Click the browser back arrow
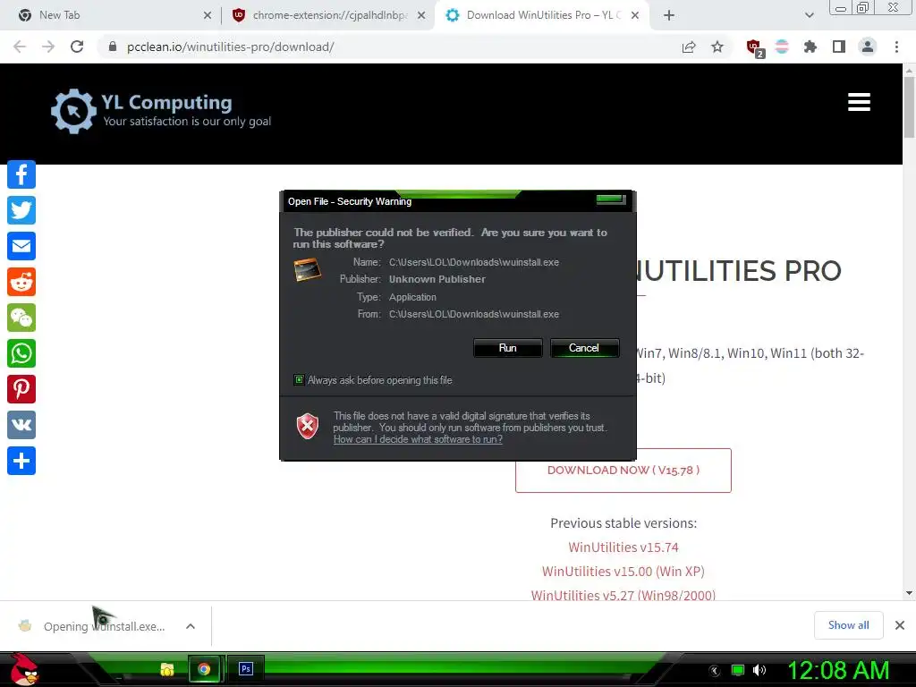The width and height of the screenshot is (916, 687). [20, 47]
